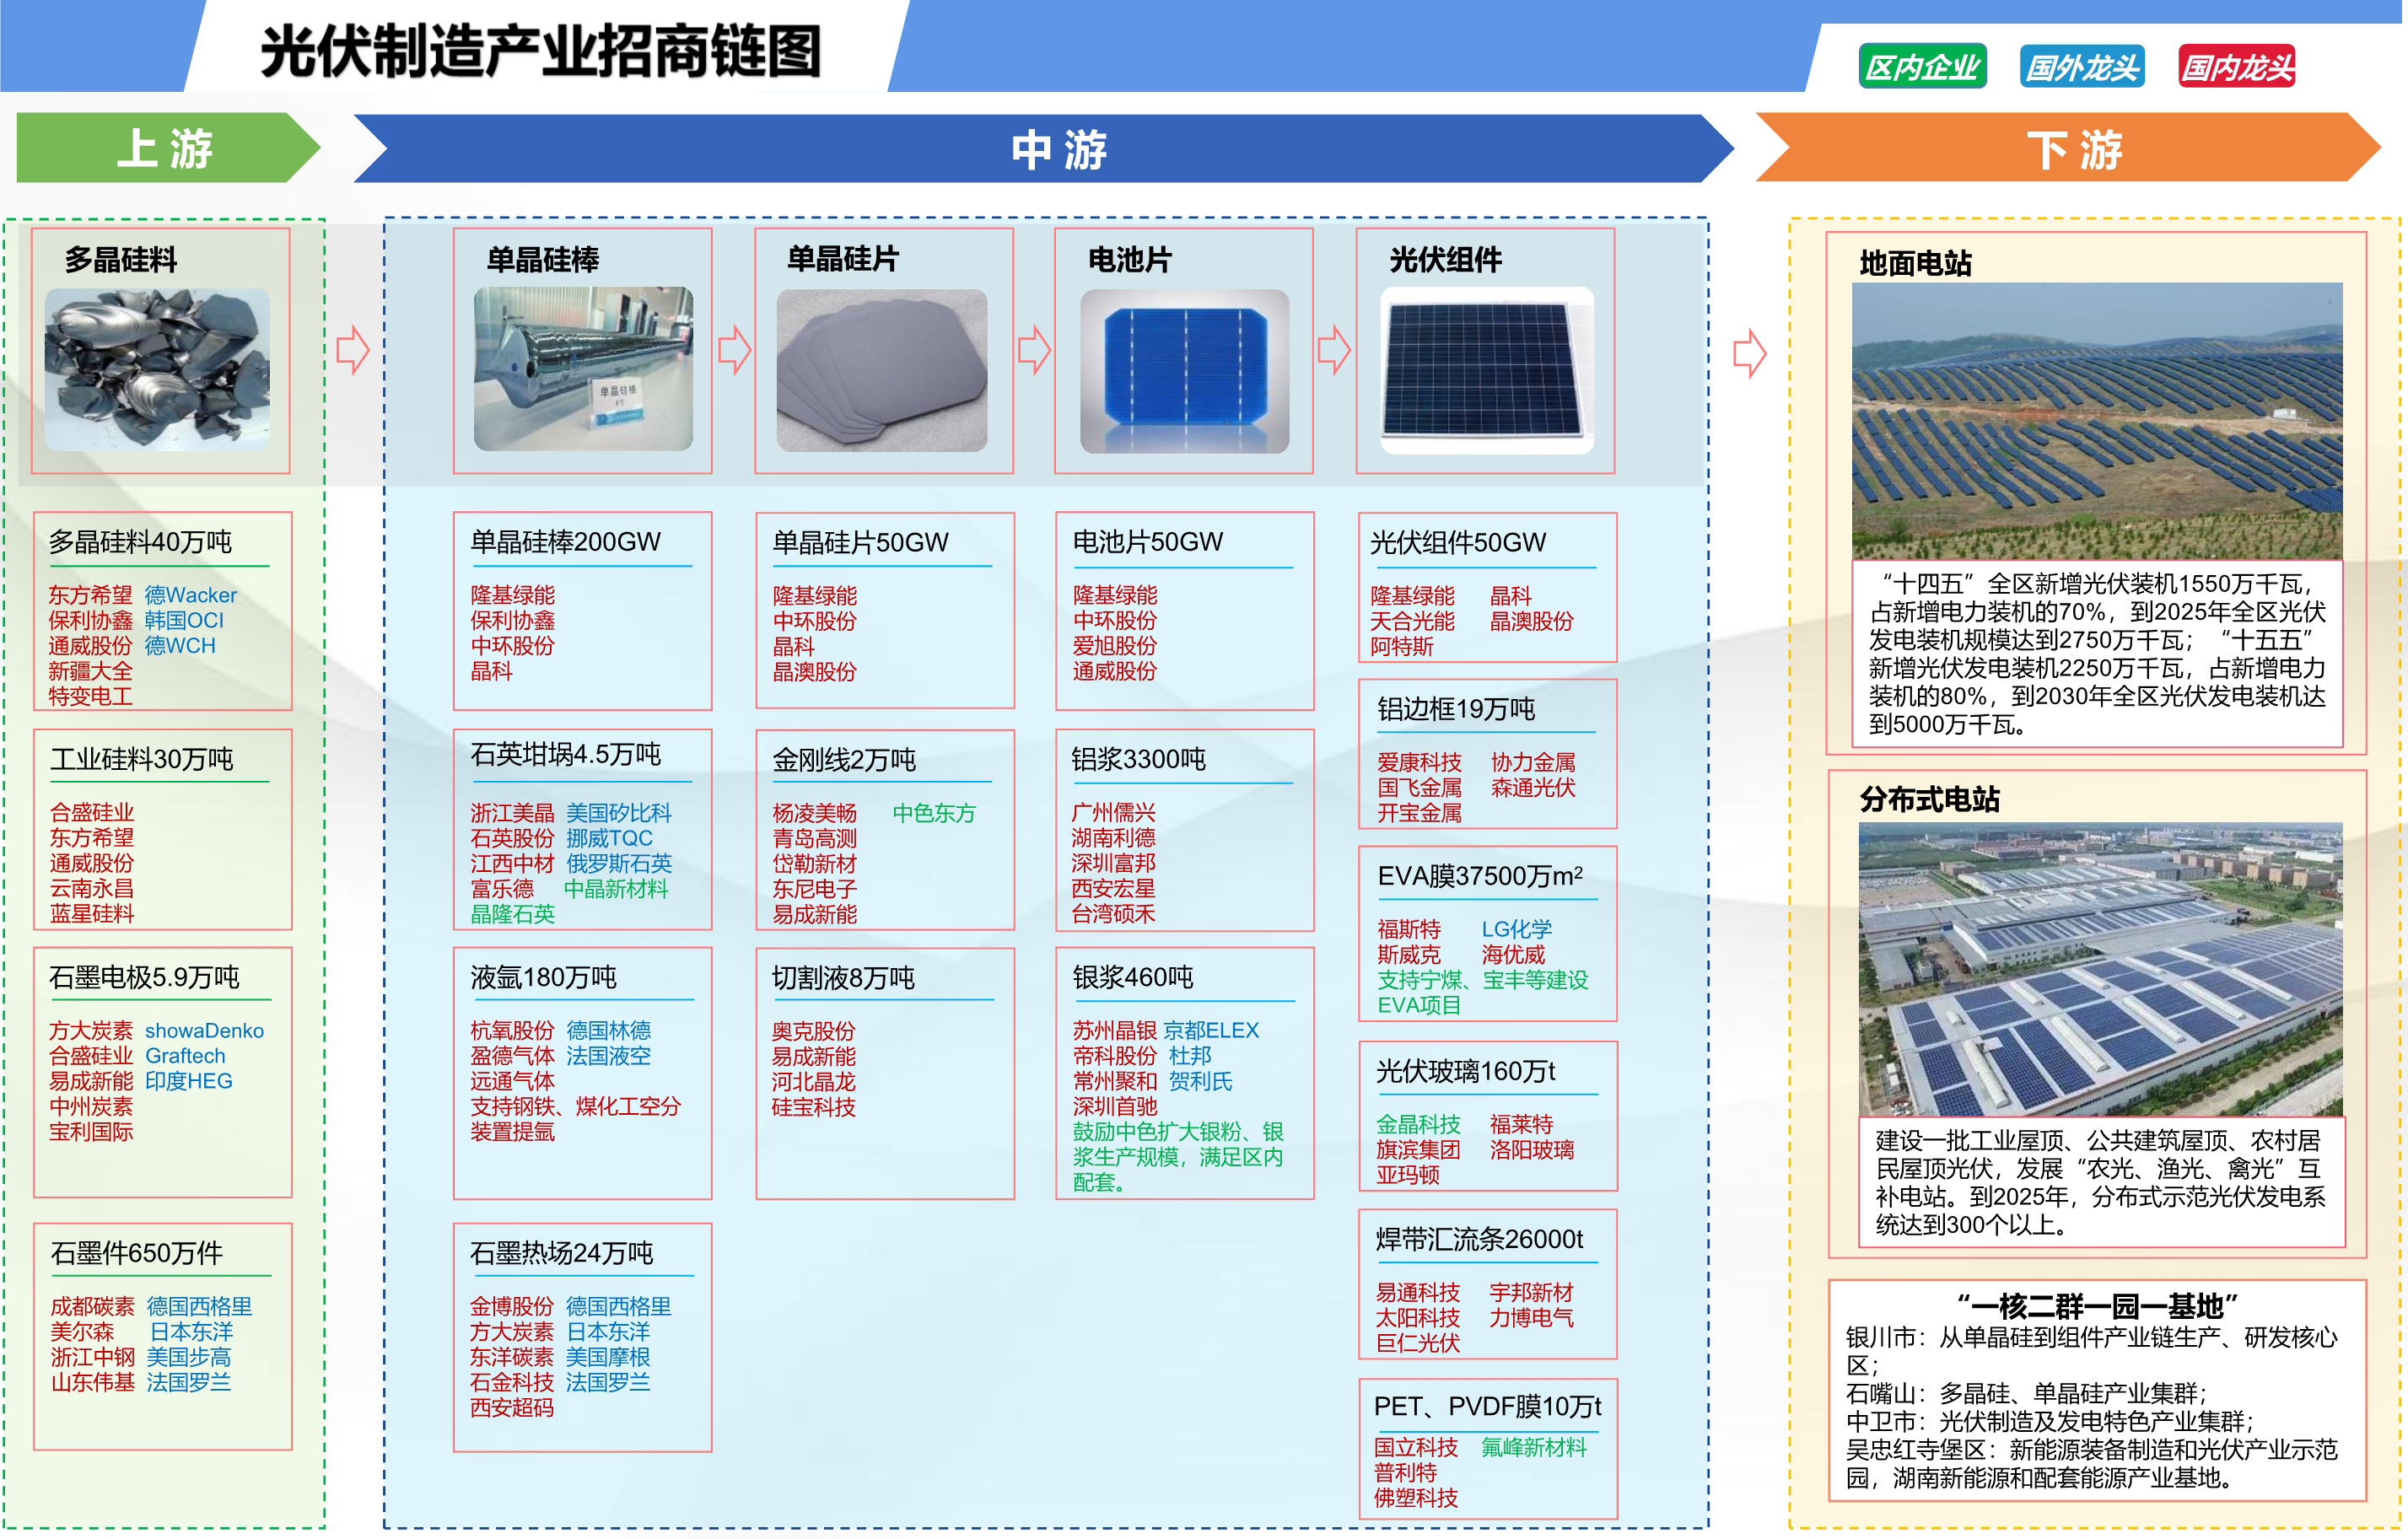Click the company name 韩国OCI
This screenshot has height=1539, width=2408.
pos(184,620)
